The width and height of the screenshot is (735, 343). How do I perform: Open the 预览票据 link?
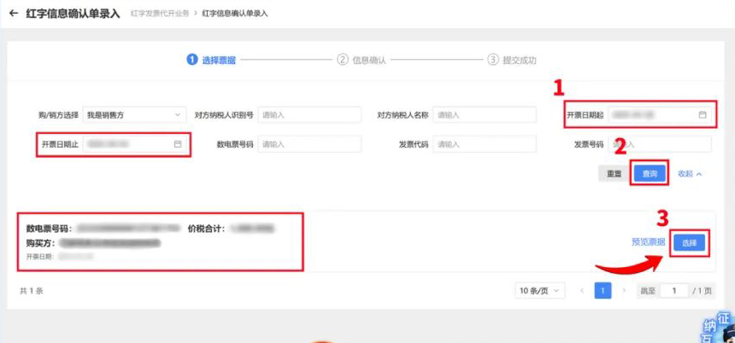(x=649, y=242)
